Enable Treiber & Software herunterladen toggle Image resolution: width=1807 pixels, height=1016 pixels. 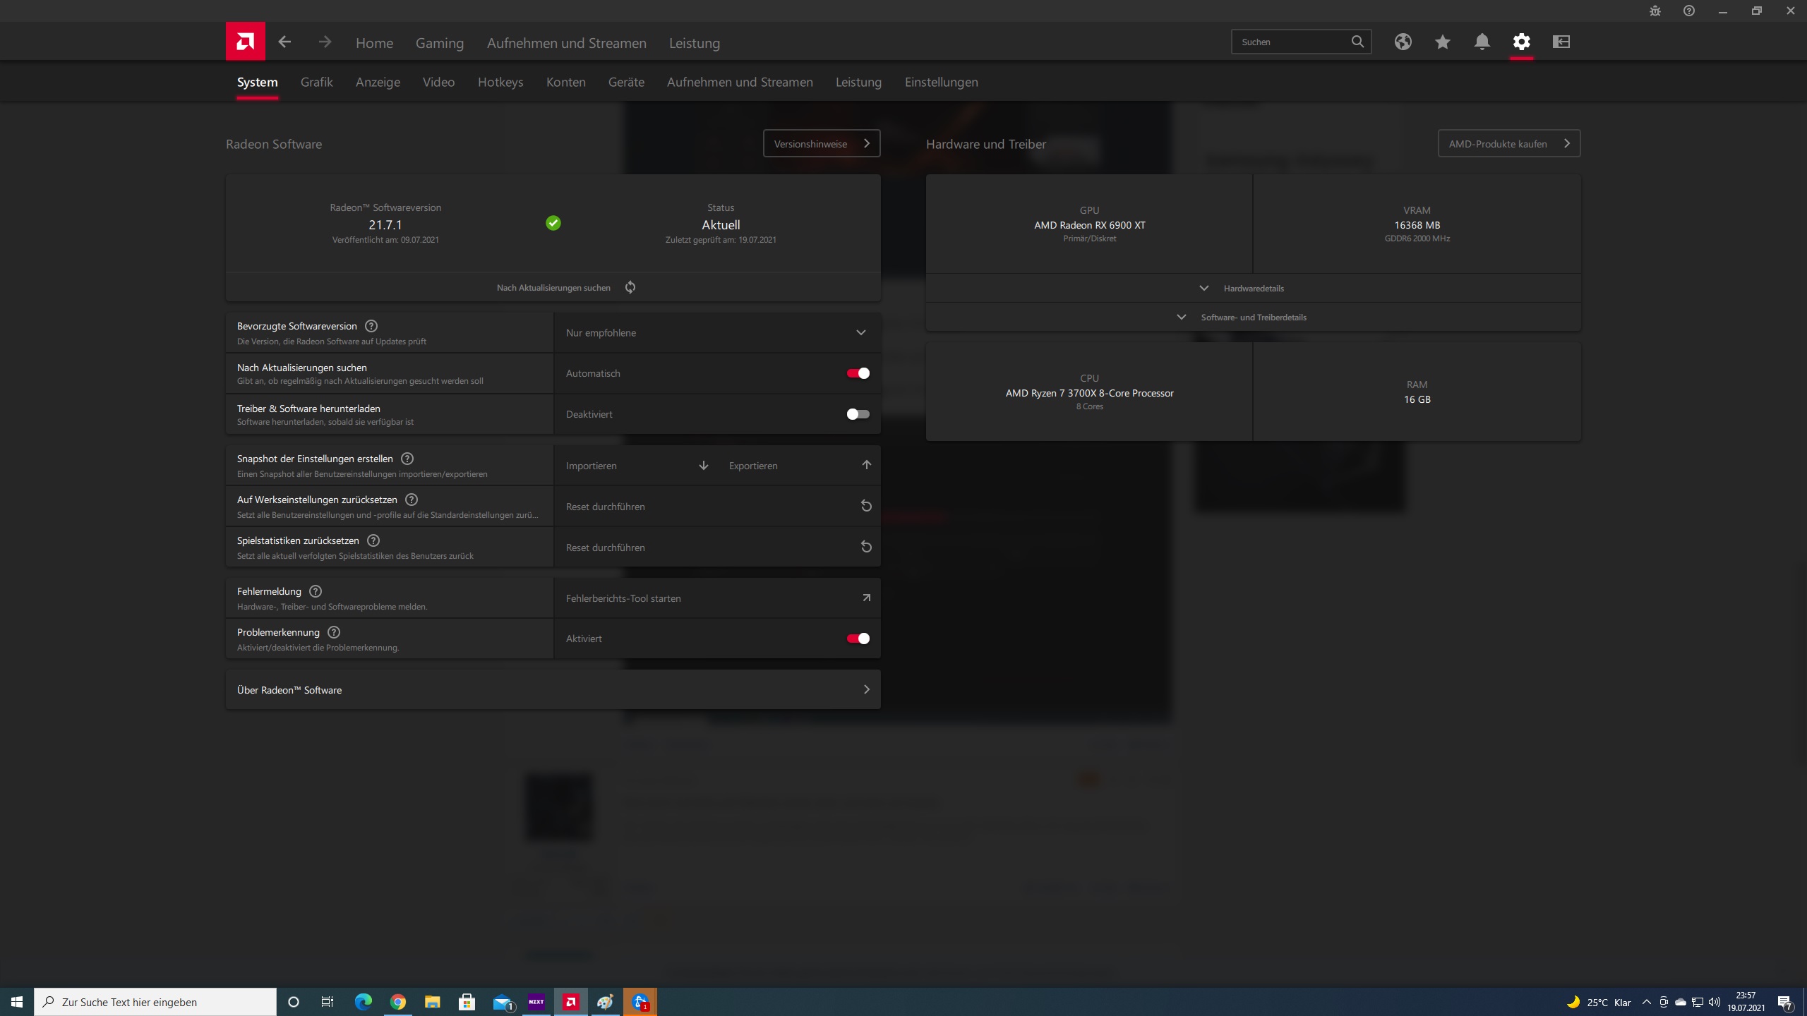pos(858,414)
